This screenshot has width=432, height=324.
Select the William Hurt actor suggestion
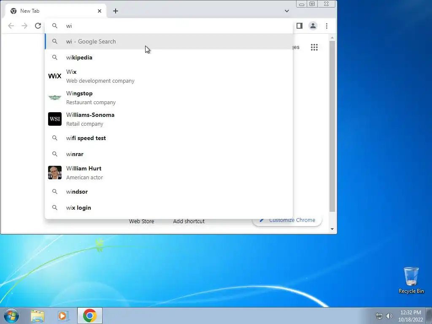click(169, 173)
